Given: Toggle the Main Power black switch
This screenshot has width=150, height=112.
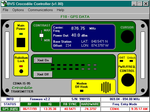Looking at the screenshot, I should 21,42.
